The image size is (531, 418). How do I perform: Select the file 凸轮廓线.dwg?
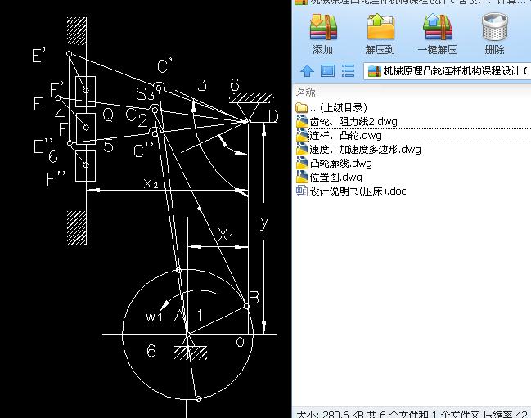click(x=340, y=163)
